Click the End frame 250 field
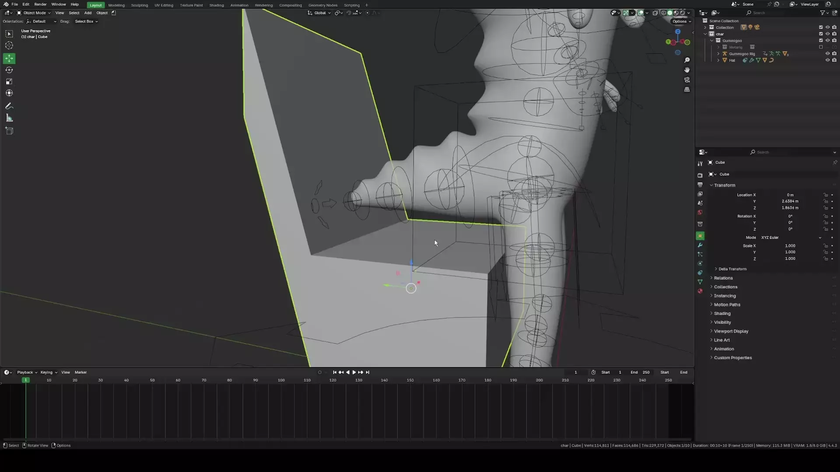 [x=640, y=372]
